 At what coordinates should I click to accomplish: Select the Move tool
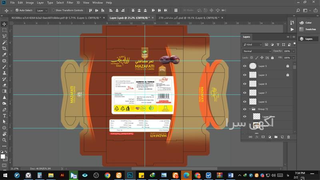[x=4, y=24]
